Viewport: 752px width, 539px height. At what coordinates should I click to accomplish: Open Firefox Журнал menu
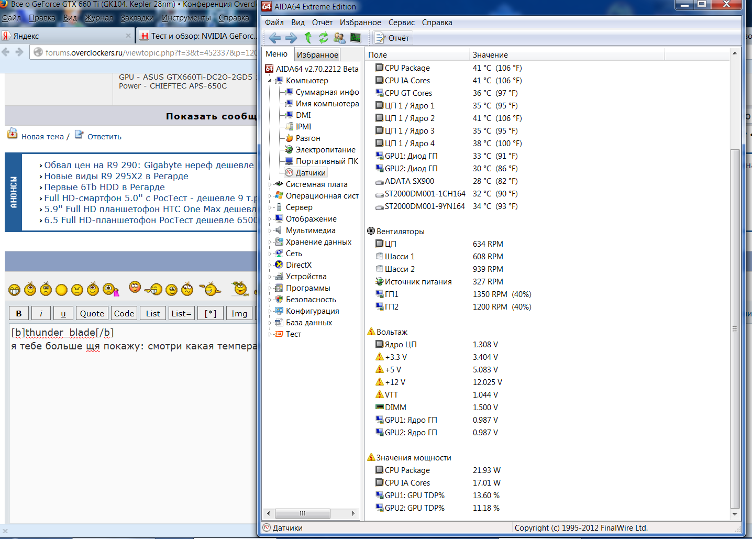(x=98, y=18)
